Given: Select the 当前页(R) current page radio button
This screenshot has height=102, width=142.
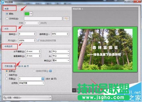Looking at the screenshot, I should coord(7,75).
